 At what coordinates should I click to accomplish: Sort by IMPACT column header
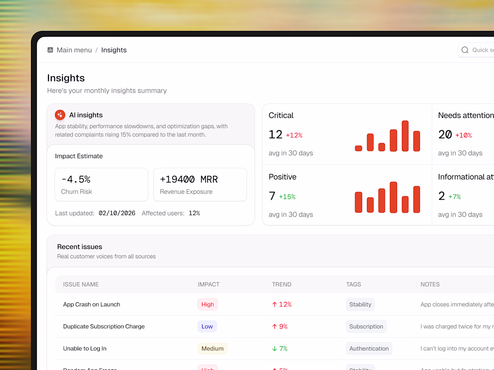208,284
